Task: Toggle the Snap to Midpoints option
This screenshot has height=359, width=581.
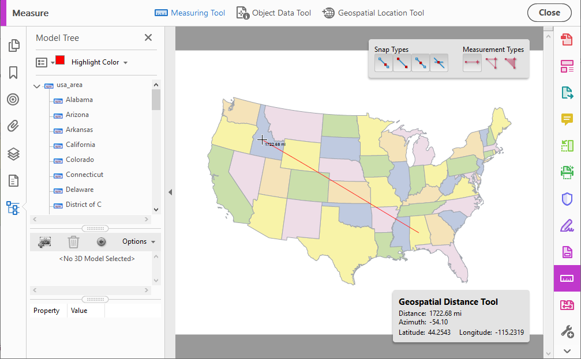Action: [x=421, y=63]
